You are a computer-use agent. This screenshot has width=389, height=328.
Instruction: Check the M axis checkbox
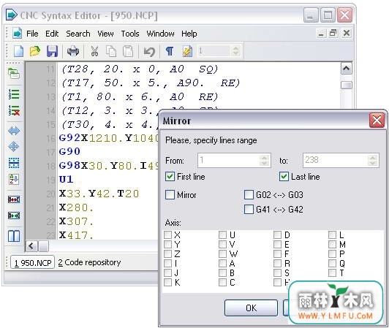[332, 245]
